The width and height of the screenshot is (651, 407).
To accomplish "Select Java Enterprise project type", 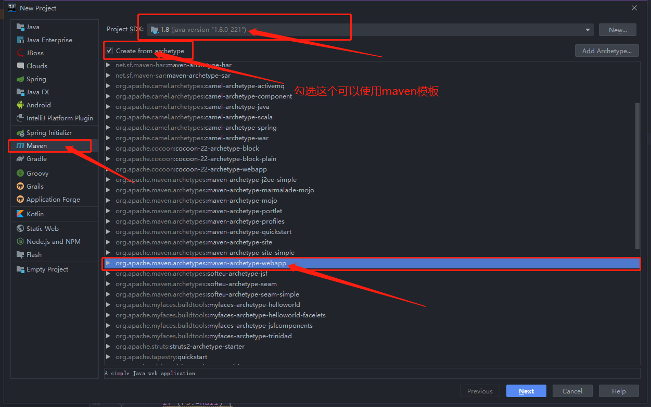I will point(55,40).
